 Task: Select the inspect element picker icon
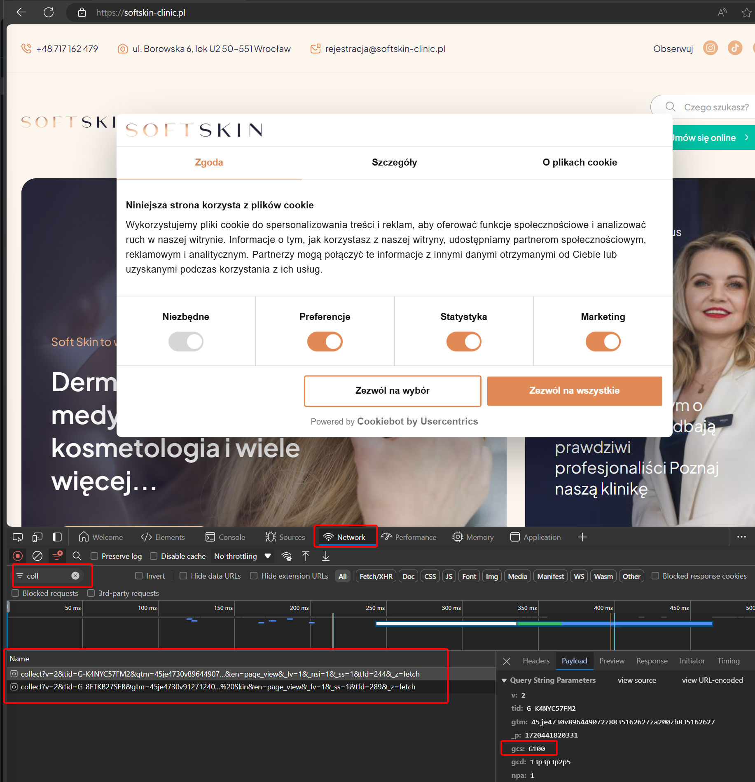point(18,537)
